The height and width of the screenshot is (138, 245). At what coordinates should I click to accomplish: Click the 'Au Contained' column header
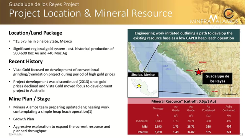[208, 108]
